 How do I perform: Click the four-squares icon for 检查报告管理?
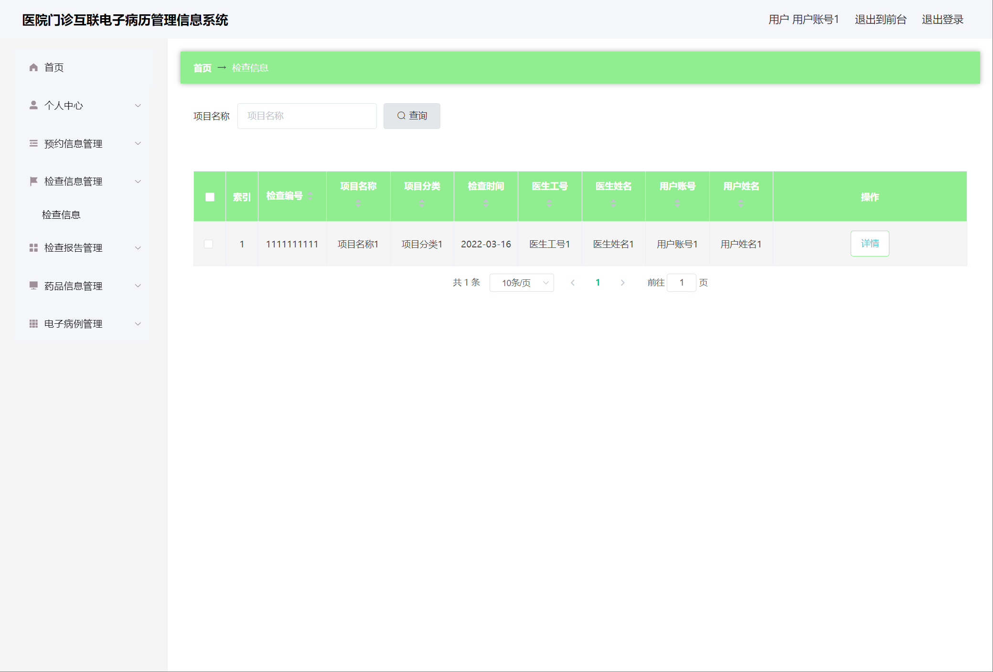click(x=33, y=247)
